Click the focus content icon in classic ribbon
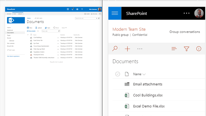This screenshot has height=116, width=206. [x=100, y=14]
